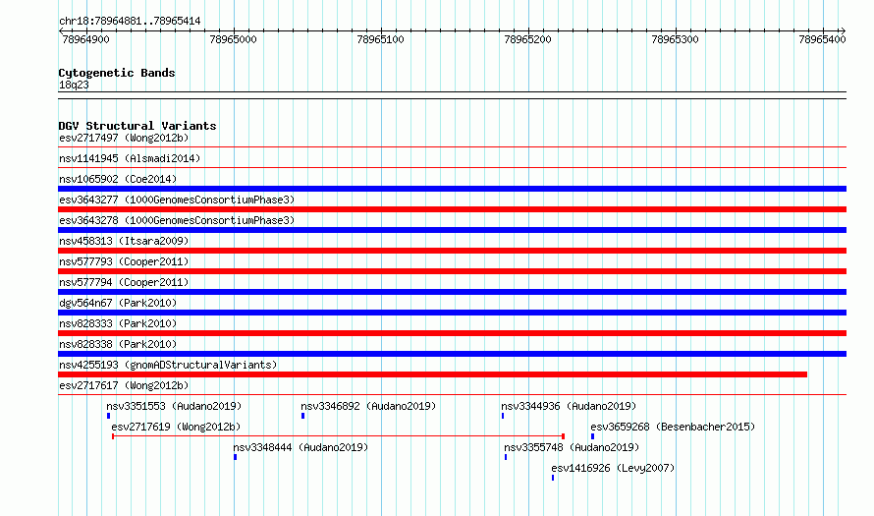Click the nsv3344936 (Audano2019) label
Image resolution: width=874 pixels, height=516 pixels.
(x=569, y=406)
